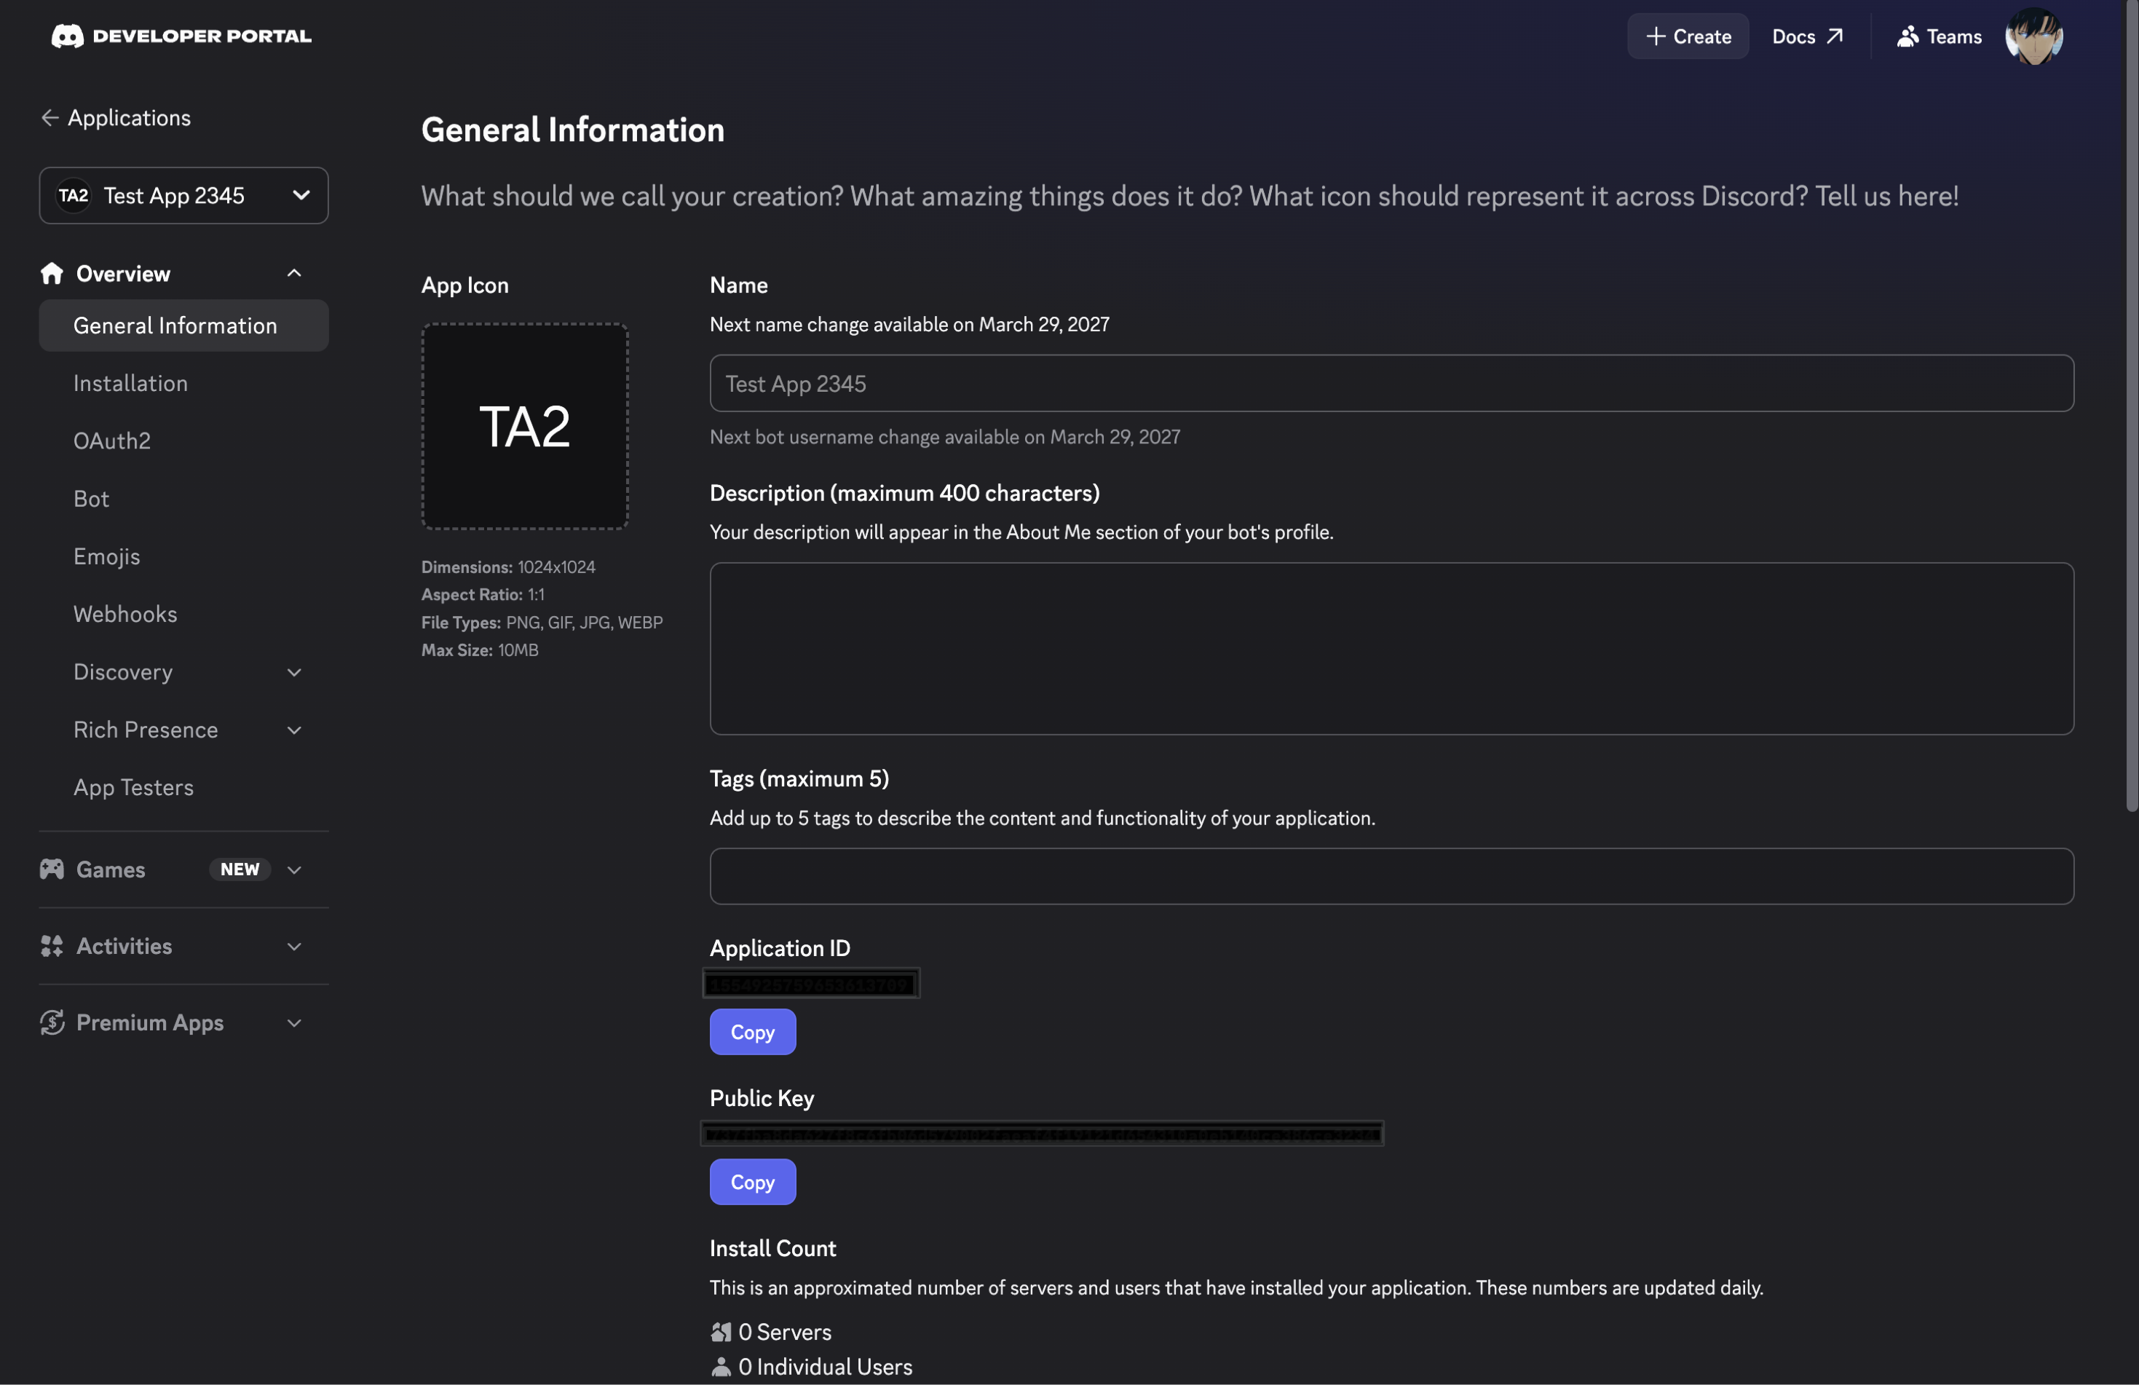Upload a new App Icon image
Image resolution: width=2139 pixels, height=1385 pixels.
(x=525, y=426)
